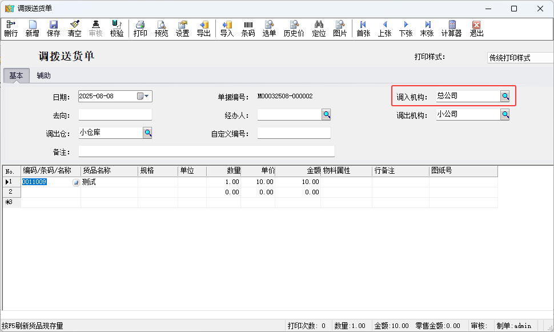Screen dimensions: 554x332
Task: Export the order using 导出
Action: click(x=204, y=29)
